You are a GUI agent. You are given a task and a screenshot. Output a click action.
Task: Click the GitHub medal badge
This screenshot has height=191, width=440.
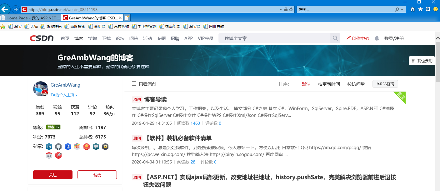pyautogui.click(x=58, y=146)
